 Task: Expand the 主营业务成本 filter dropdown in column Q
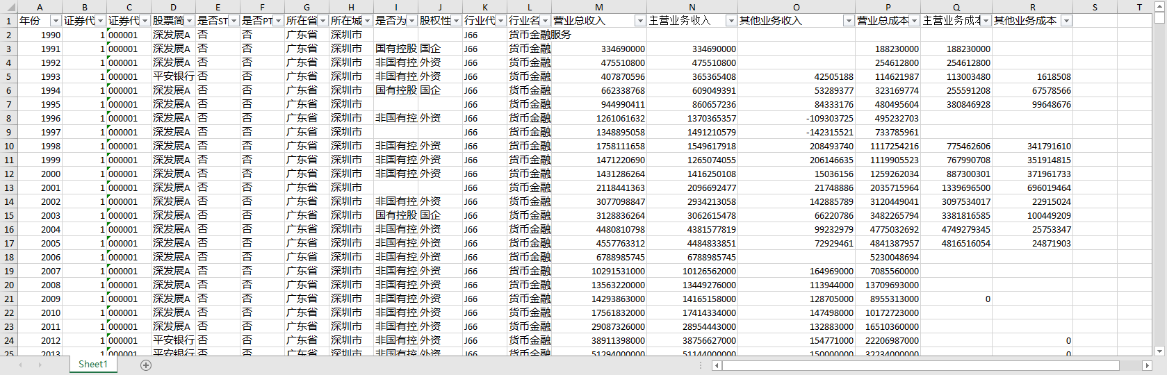(x=986, y=21)
